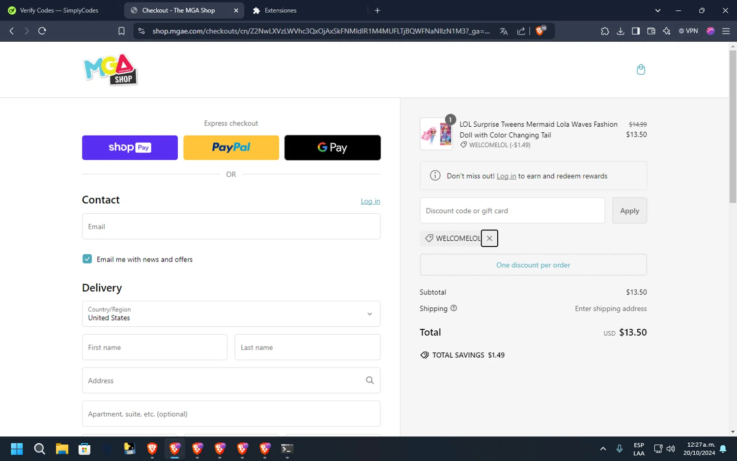
Task: Remove the WELCOMELOL discount code
Action: pyautogui.click(x=489, y=238)
